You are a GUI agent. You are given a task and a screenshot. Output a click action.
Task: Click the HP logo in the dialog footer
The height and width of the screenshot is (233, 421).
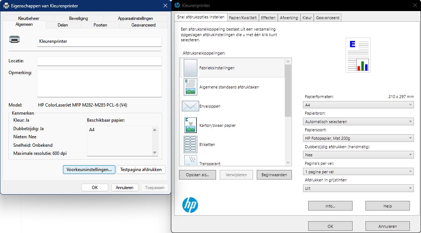[x=190, y=205]
